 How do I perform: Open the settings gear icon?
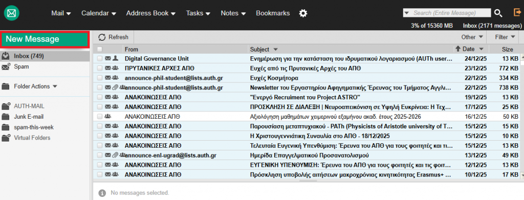(303, 13)
